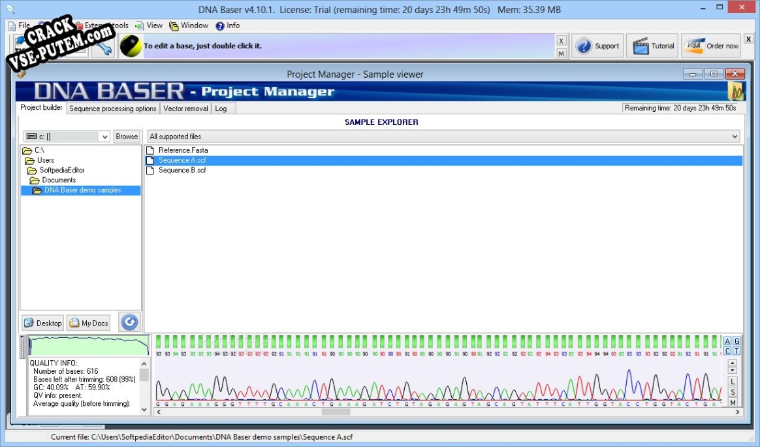Toggle the G base trace channel
The width and height of the screenshot is (760, 447).
[737, 342]
